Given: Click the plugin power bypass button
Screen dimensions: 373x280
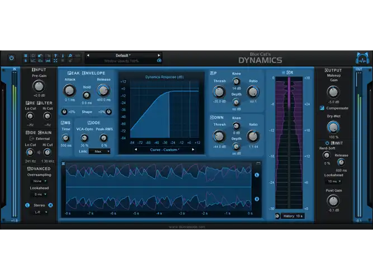Looking at the screenshot, I should (11, 58).
